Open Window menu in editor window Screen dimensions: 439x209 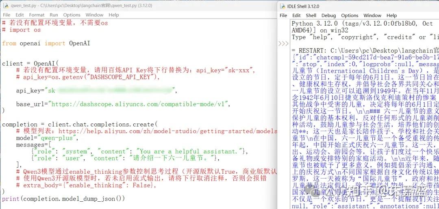(94, 15)
